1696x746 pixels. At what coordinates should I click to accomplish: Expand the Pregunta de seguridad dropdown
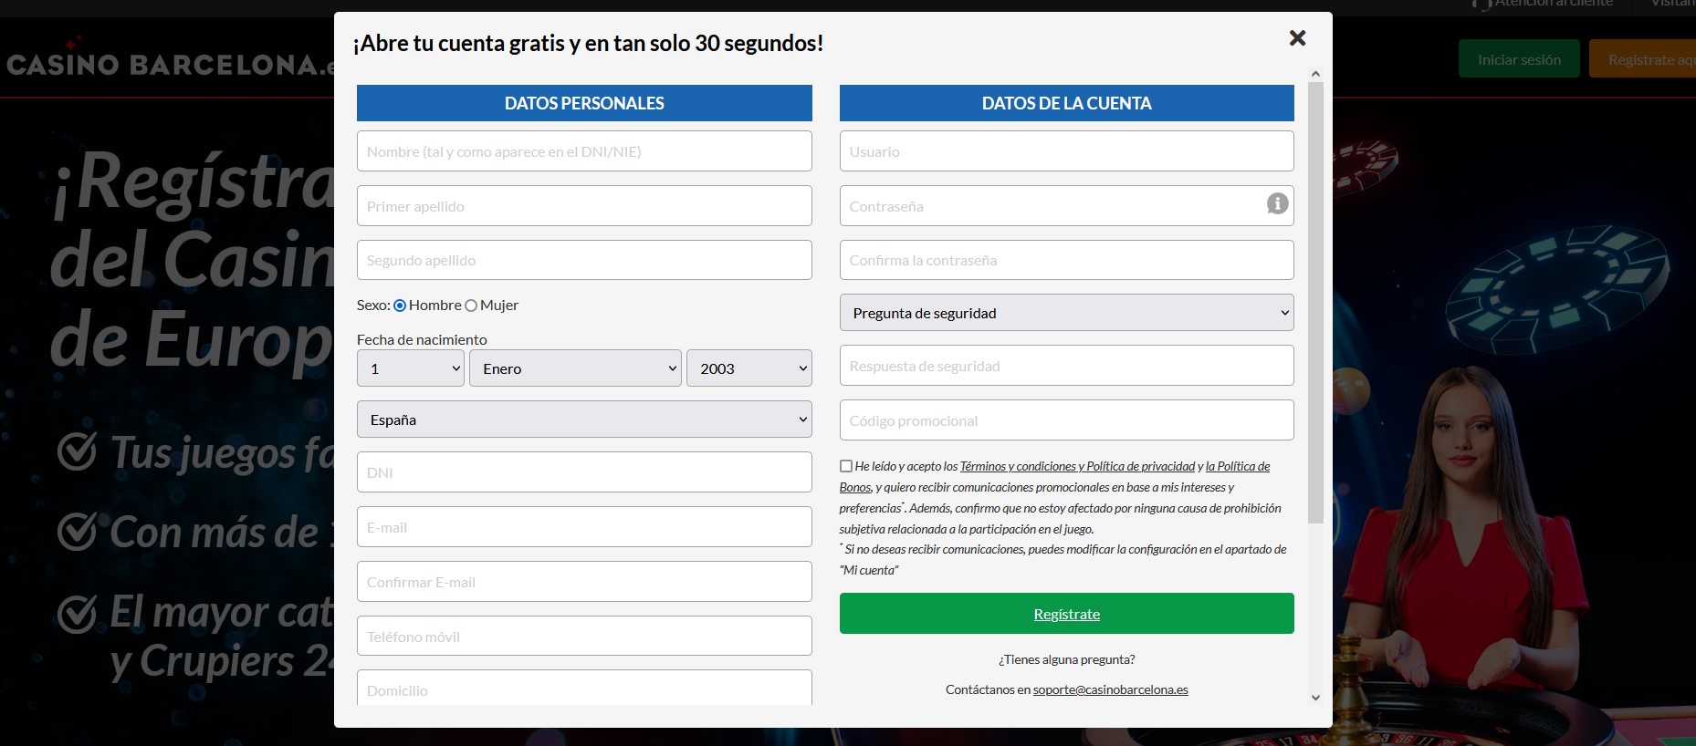click(1066, 313)
